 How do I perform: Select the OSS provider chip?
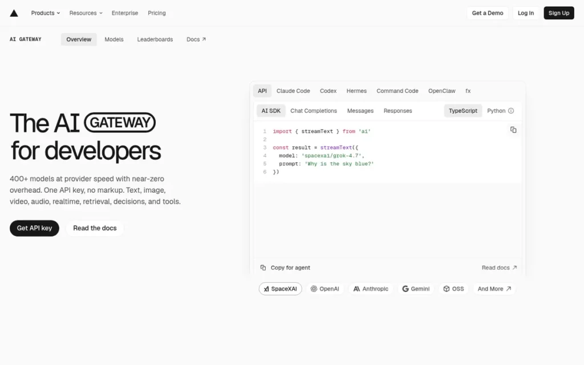tap(453, 289)
